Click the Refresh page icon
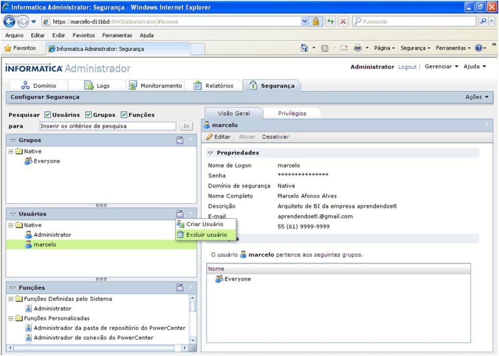Screen dimensions: 499x356 coord(331,21)
